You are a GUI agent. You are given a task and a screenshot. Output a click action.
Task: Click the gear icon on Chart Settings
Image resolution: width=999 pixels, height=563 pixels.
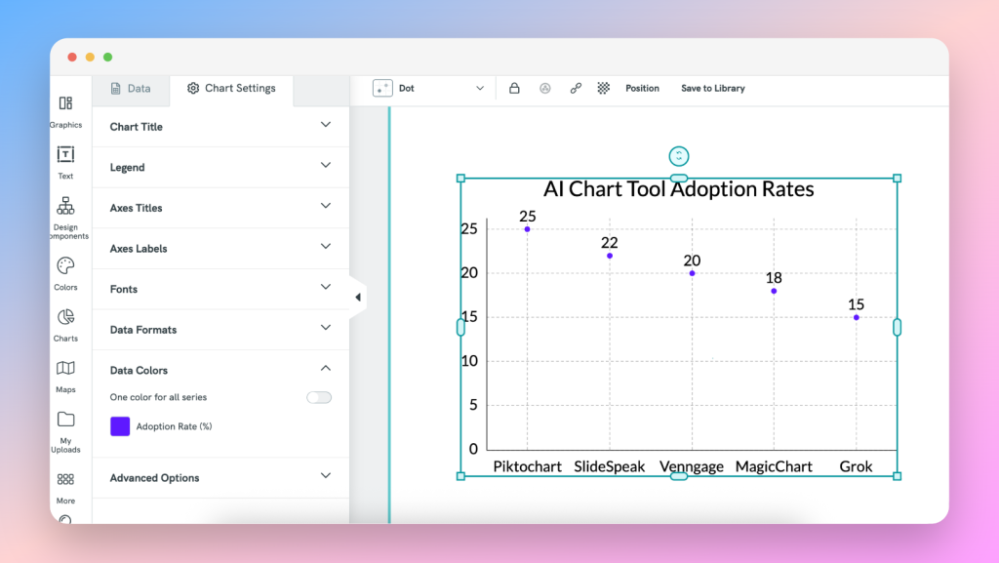pos(193,88)
